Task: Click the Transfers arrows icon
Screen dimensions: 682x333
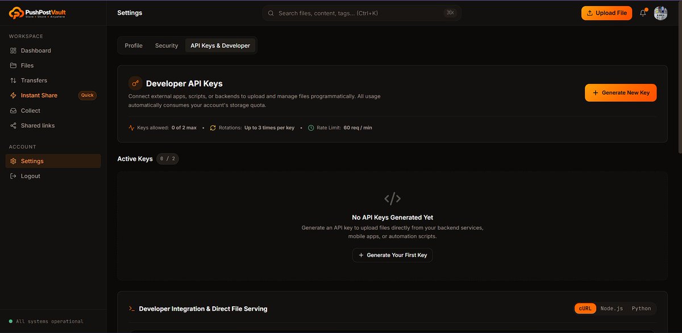Action: tap(14, 81)
